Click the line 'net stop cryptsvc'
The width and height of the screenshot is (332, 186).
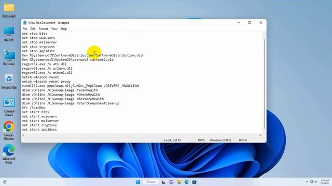point(38,47)
